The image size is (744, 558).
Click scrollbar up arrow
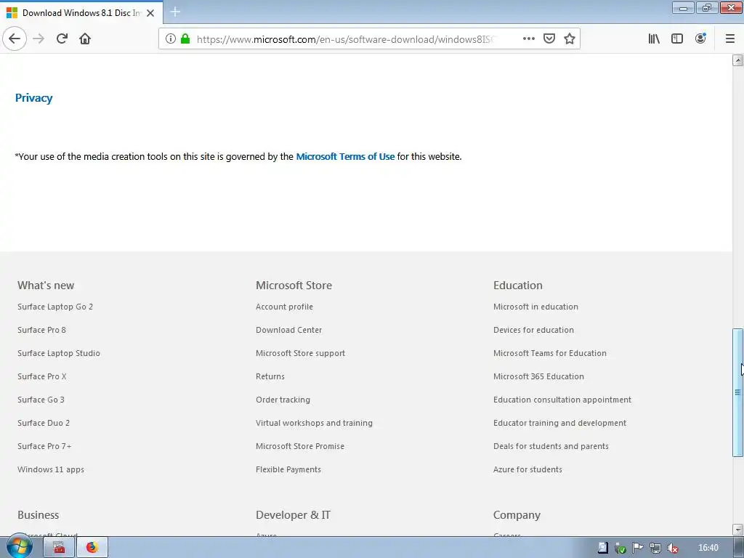coord(737,60)
